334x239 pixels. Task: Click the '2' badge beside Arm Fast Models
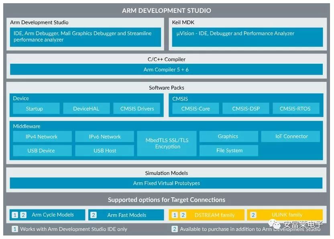93,215
